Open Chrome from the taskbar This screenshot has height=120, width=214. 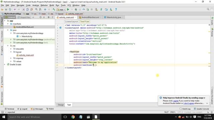(x=73, y=117)
